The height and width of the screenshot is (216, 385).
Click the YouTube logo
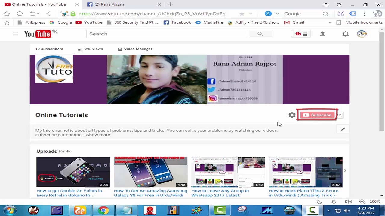38,34
